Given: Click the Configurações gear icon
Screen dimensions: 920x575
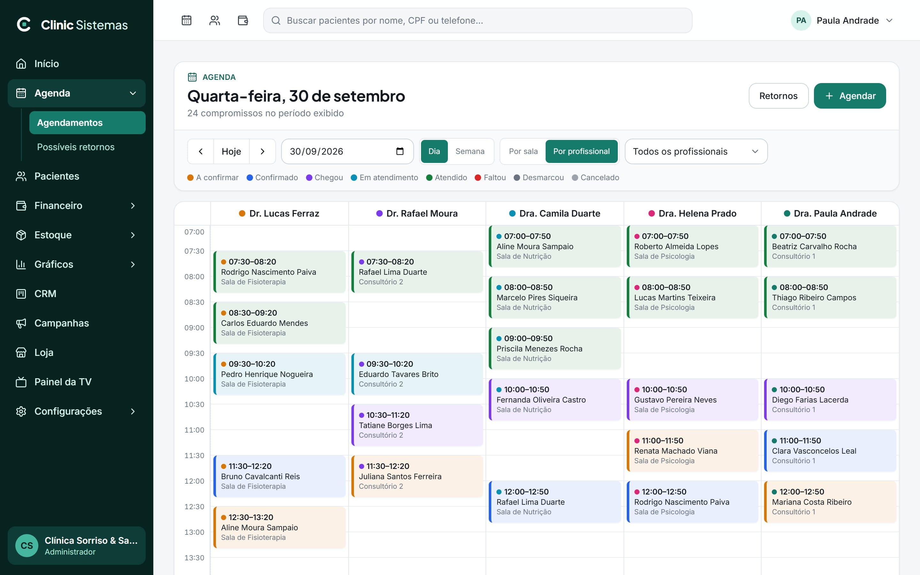Looking at the screenshot, I should pos(21,411).
